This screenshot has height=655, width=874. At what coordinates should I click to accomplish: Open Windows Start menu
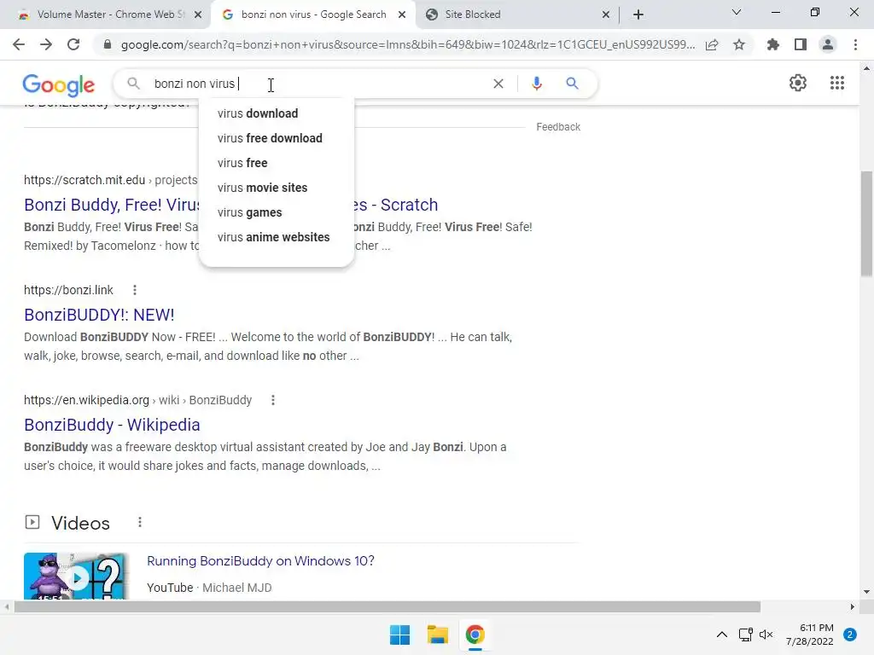(x=399, y=635)
